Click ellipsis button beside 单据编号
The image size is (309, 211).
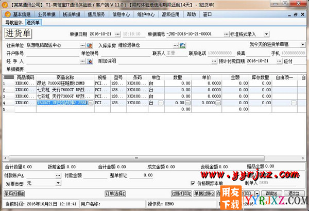pyautogui.click(x=226, y=34)
